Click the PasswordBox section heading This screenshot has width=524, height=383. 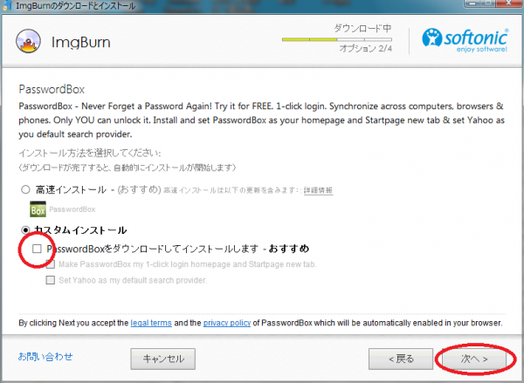pyautogui.click(x=52, y=89)
